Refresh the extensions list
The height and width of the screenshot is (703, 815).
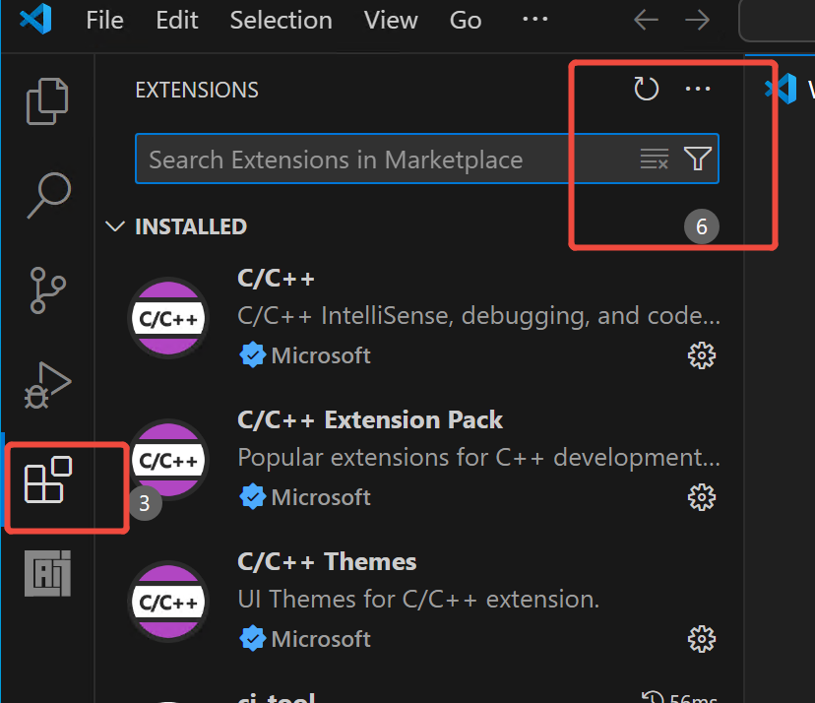[646, 90]
